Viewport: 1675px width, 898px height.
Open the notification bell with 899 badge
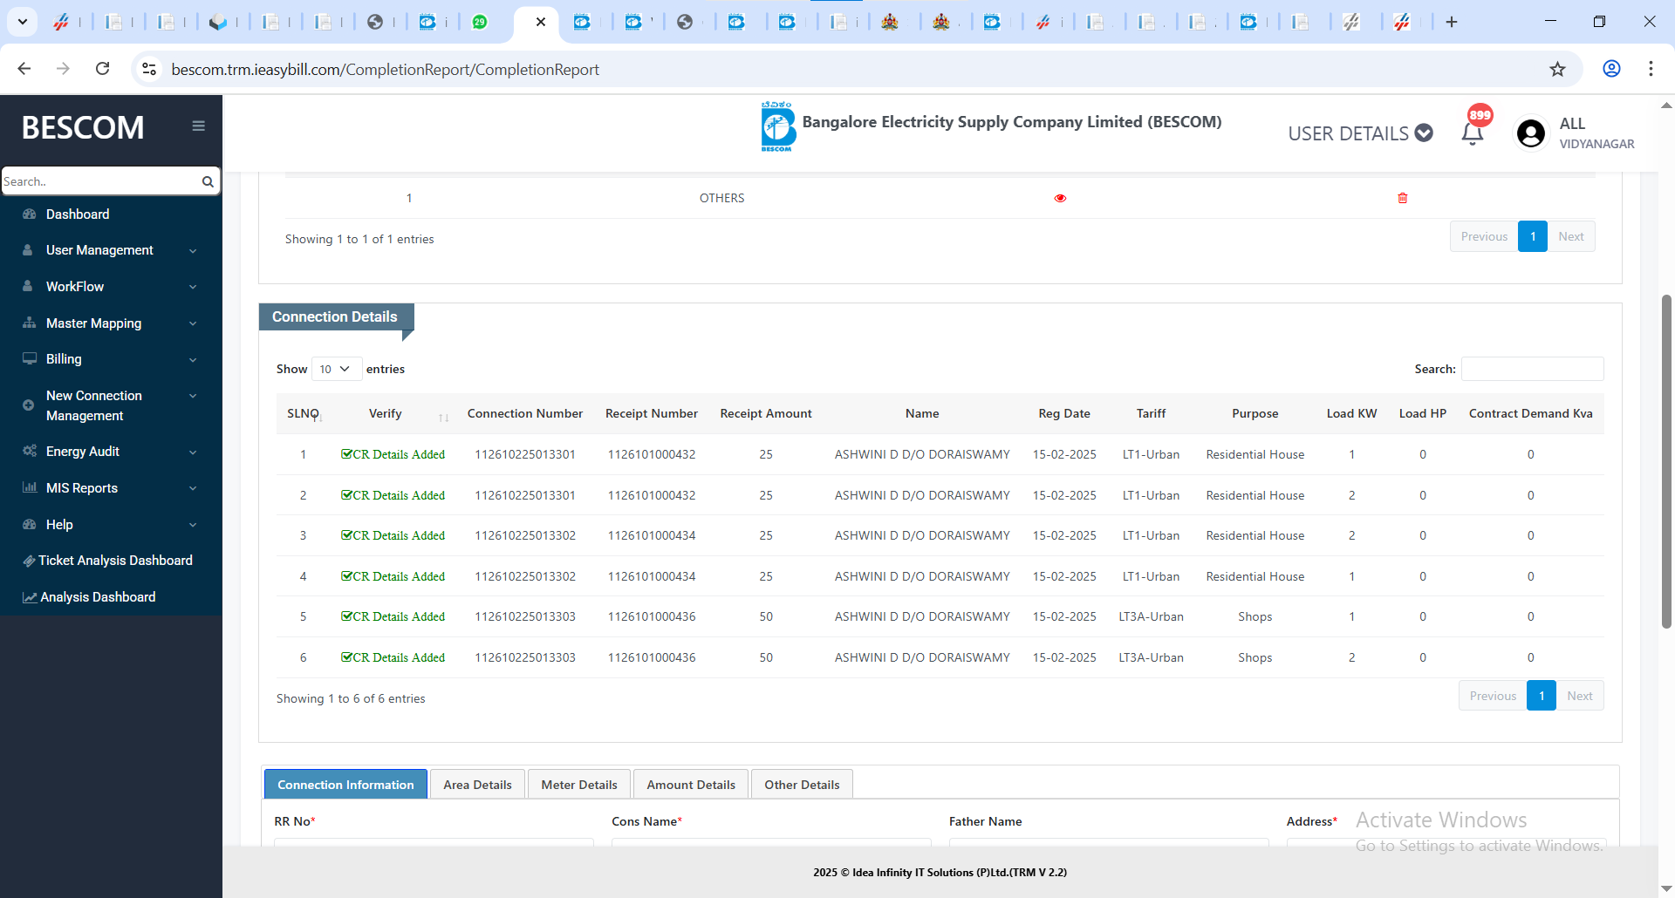click(1473, 133)
